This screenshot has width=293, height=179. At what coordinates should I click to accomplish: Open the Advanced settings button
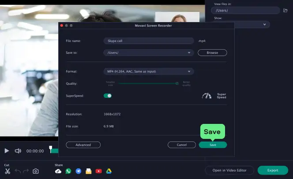tap(83, 145)
